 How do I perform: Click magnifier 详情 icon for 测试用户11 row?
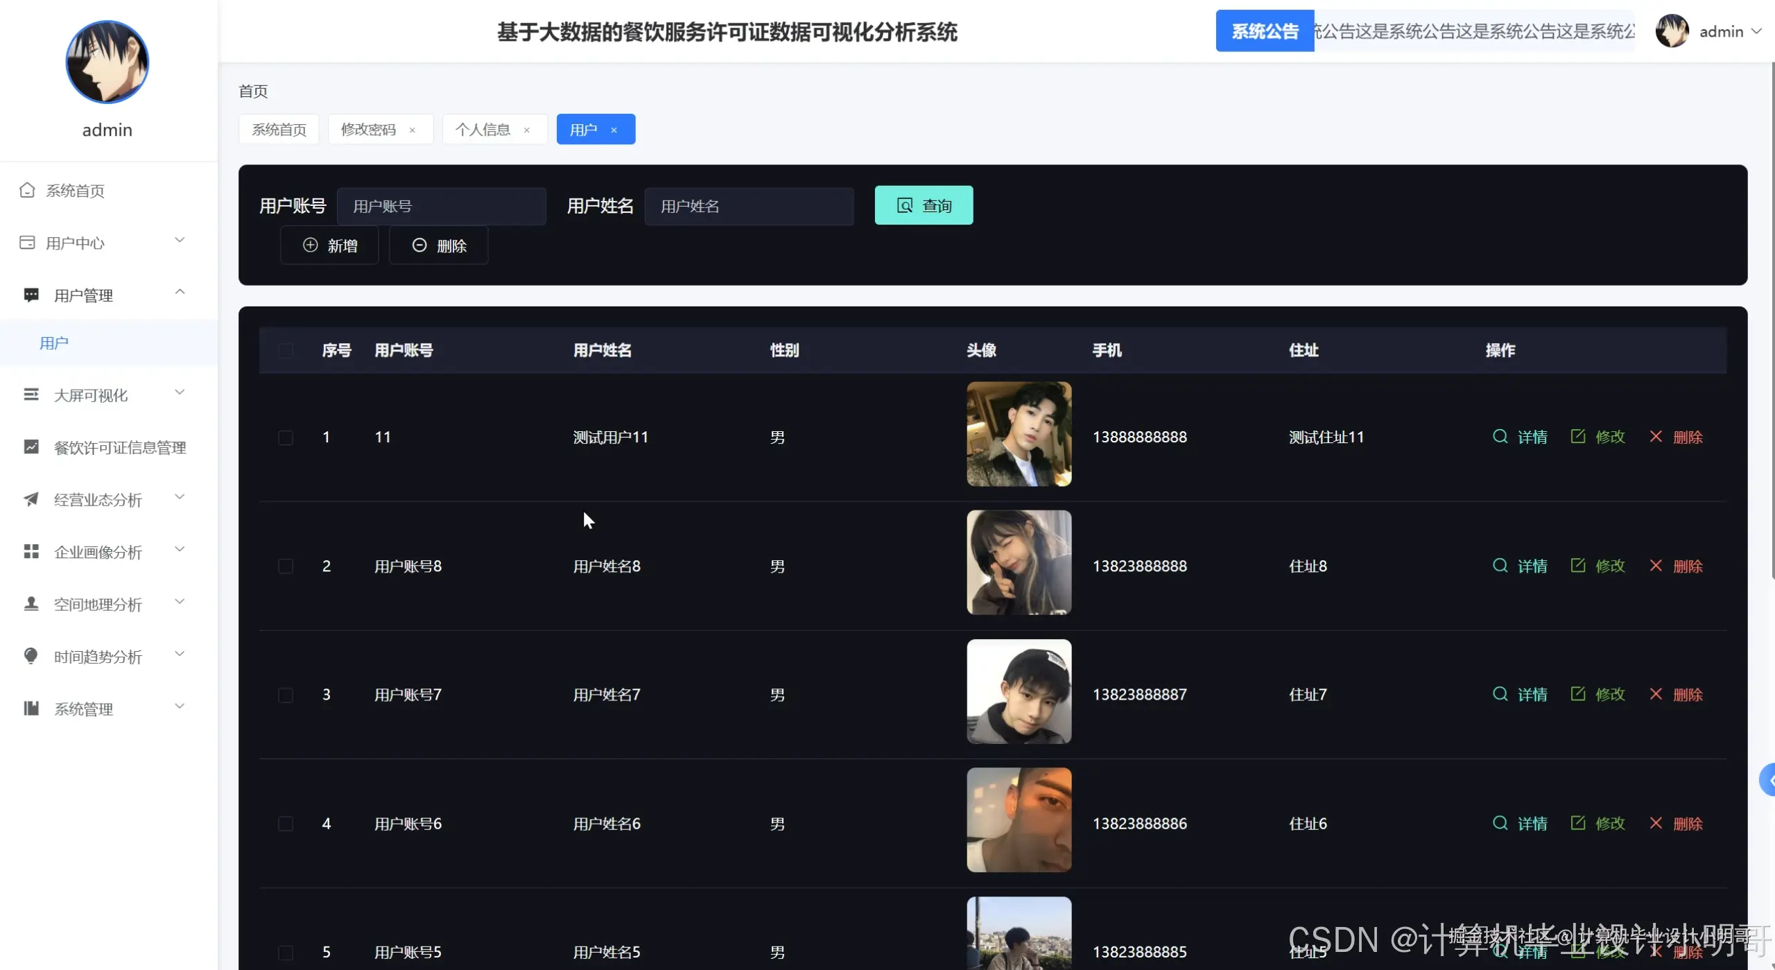(x=1500, y=437)
